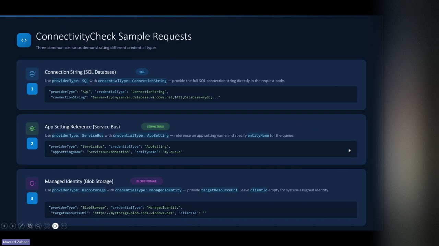Go to the previous slide arrow

[4, 226]
